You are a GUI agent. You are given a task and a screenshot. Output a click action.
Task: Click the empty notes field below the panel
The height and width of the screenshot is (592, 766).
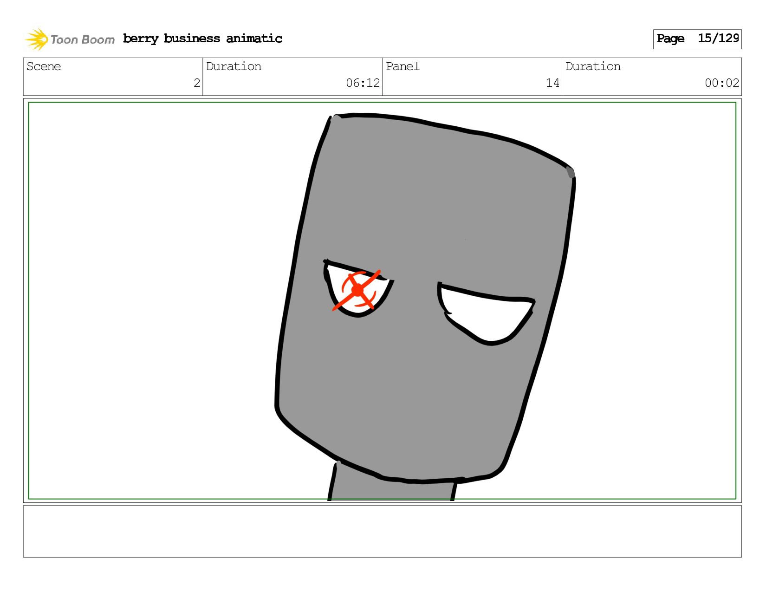(x=382, y=531)
